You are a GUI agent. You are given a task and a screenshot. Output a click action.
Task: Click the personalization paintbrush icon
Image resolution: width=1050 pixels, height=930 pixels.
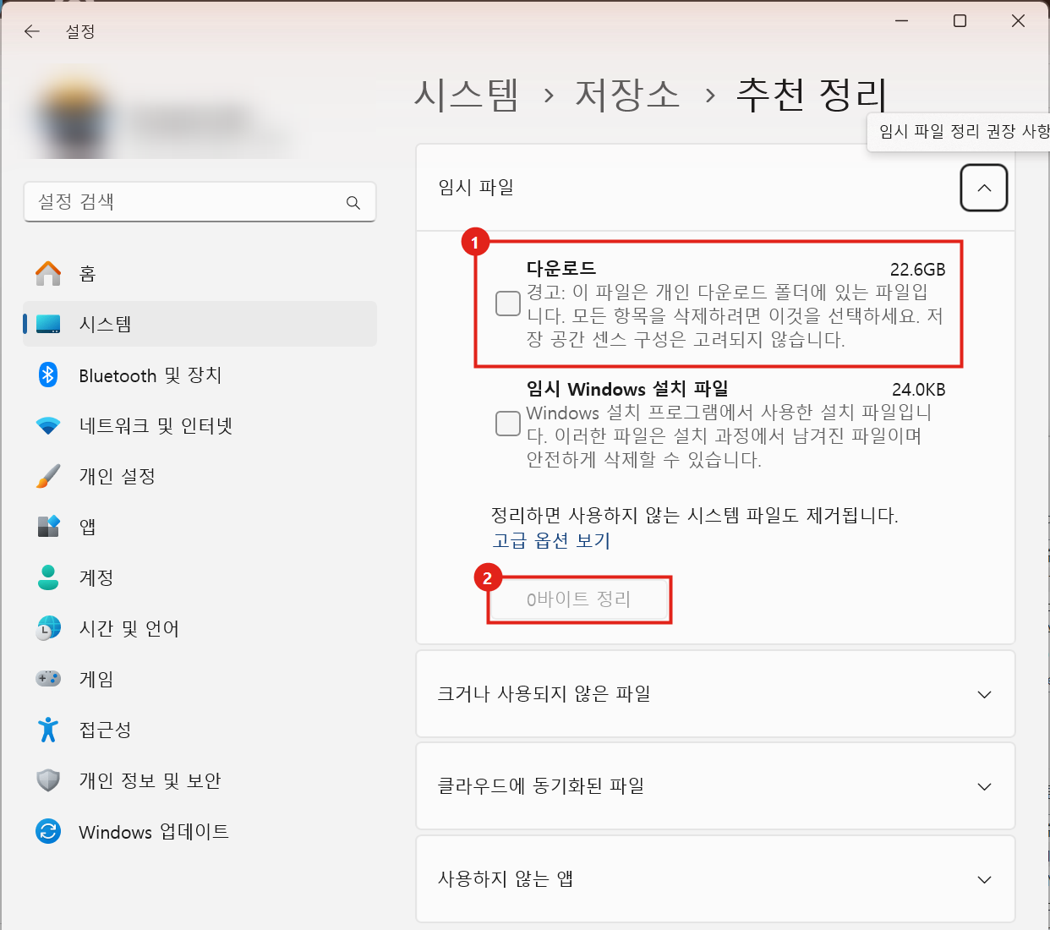48,476
